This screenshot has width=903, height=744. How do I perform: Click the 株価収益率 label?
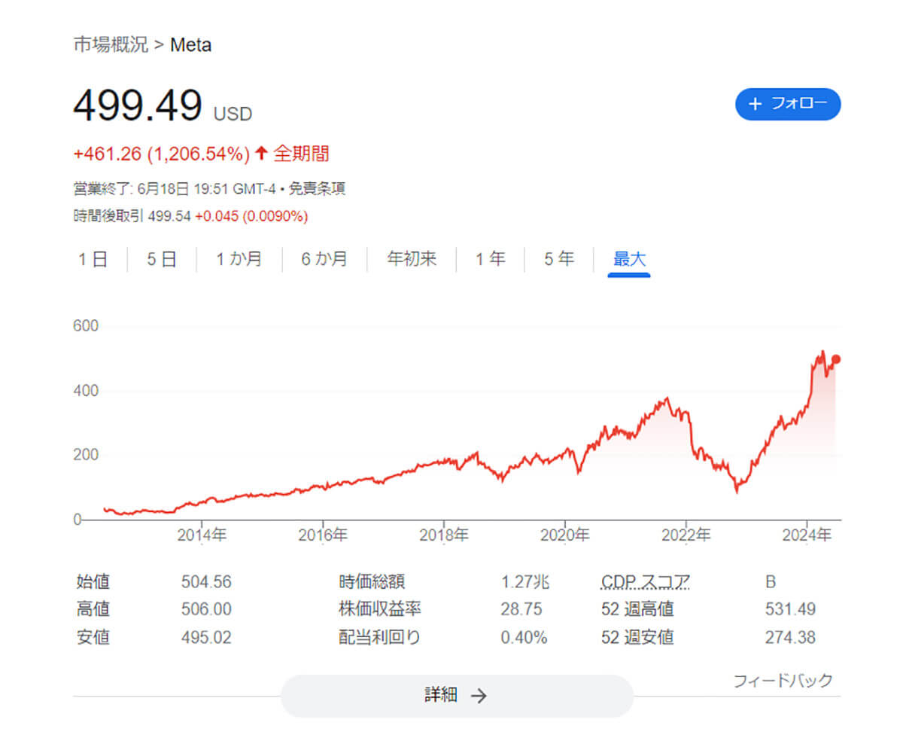[x=381, y=610]
